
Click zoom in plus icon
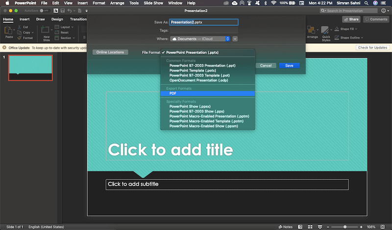pos(361,227)
